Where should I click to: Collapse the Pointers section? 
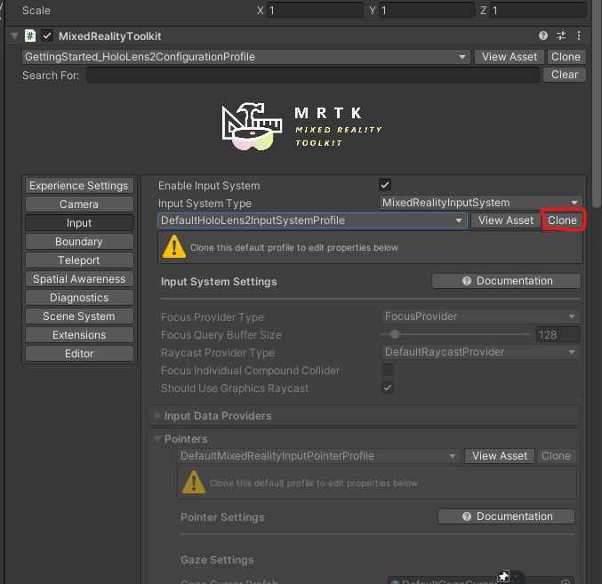click(157, 438)
